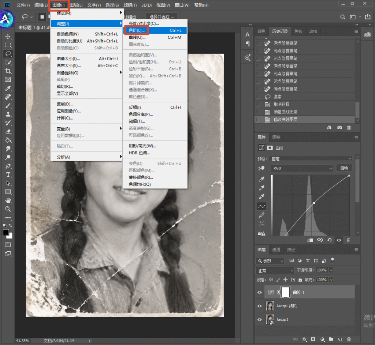Screen dimensions: 375x345
Task: Click the 曲线 1 layer mask thumbnail
Action: point(286,292)
